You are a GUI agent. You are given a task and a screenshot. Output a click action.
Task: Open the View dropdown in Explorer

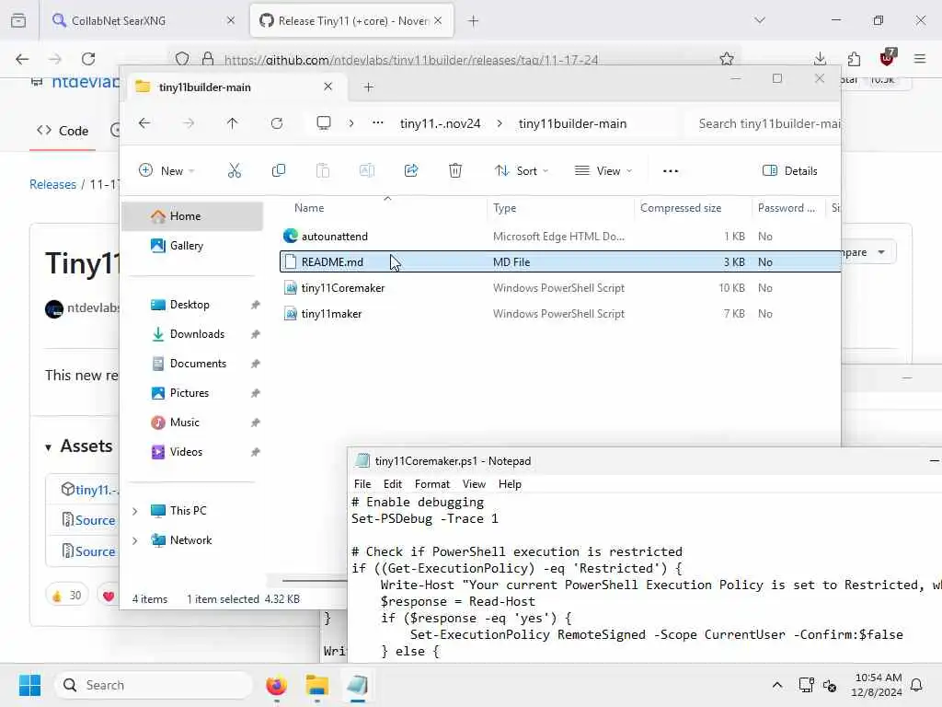pyautogui.click(x=603, y=170)
